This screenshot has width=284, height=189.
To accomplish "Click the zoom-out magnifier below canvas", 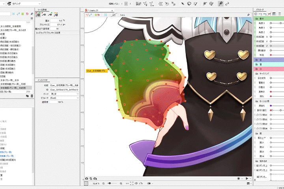I will (103, 183).
